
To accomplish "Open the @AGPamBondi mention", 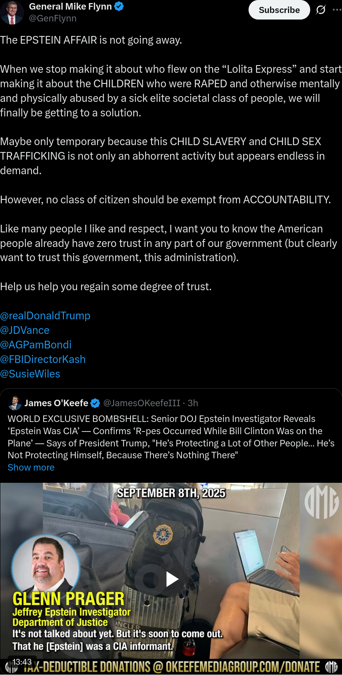I will point(36,345).
